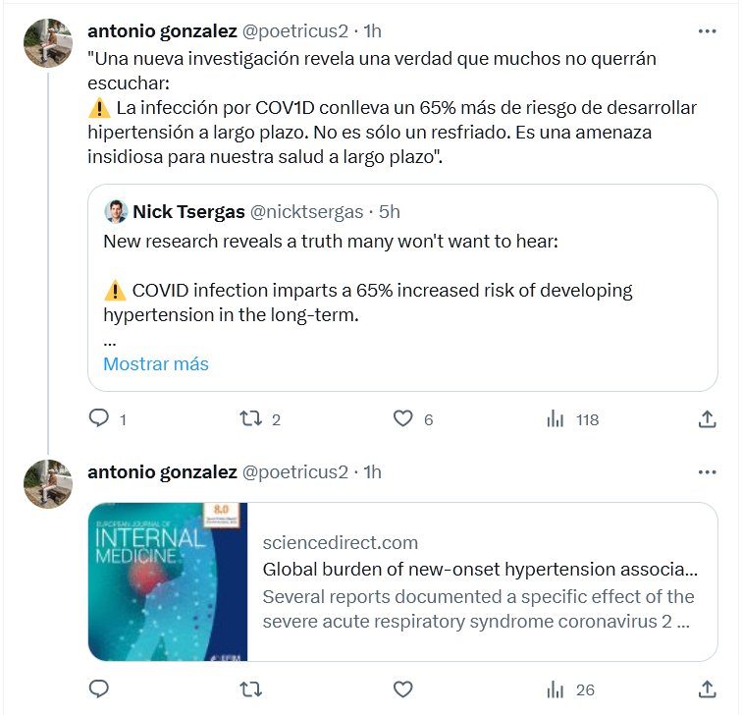Viewport: 742px width, 715px height.
Task: Like the second tweet with sciencedirect card
Action: [402, 689]
